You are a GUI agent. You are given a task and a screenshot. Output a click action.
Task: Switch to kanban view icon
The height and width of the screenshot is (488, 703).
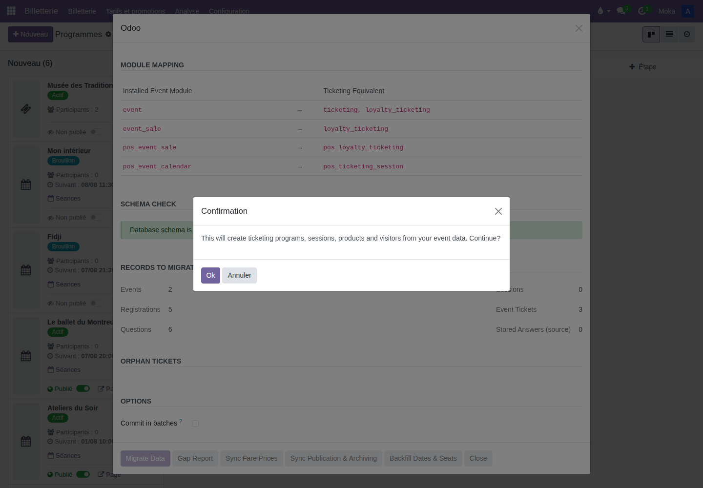pos(651,34)
